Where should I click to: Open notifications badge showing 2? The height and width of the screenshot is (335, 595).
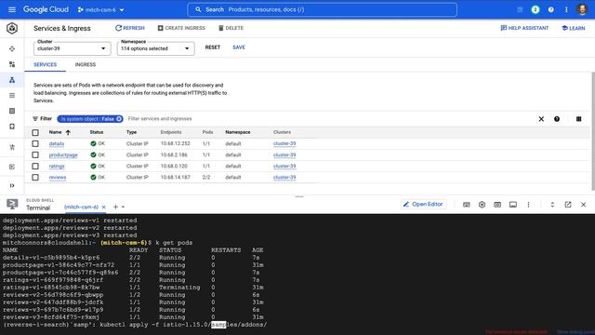coord(535,10)
